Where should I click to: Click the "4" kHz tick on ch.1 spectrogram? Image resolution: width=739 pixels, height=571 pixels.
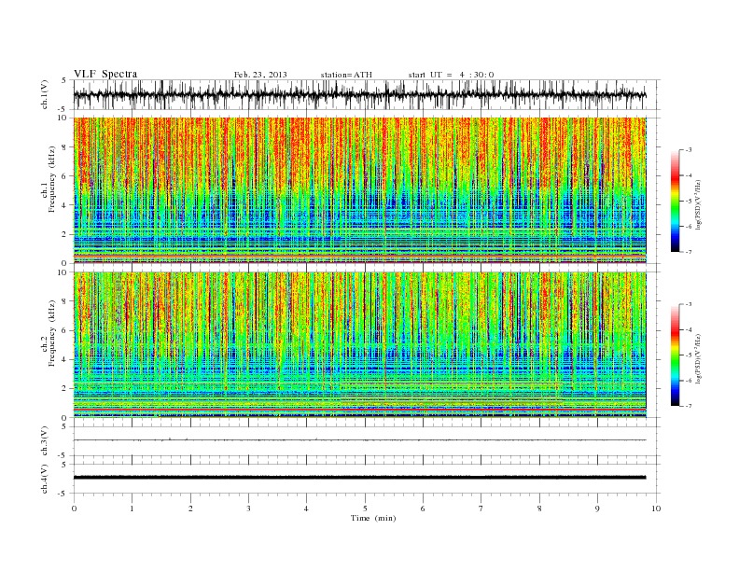pyautogui.click(x=64, y=205)
